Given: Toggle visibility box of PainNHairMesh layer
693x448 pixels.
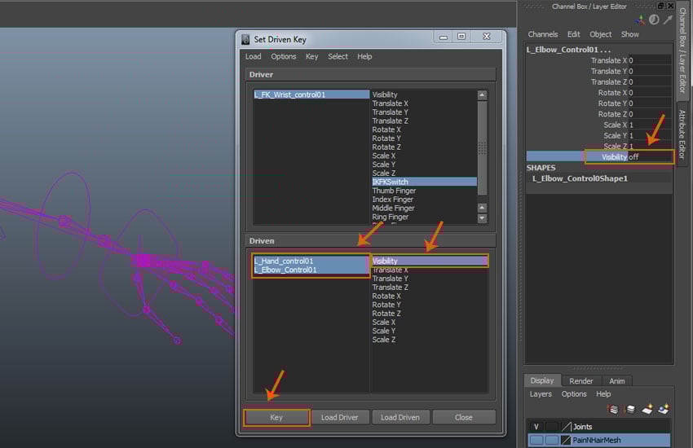Looking at the screenshot, I should coord(536,440).
